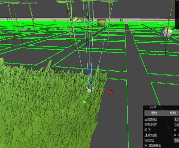The image size is (179, 148).
Task: Select the soccer ball object on right
Action: pos(166,33)
